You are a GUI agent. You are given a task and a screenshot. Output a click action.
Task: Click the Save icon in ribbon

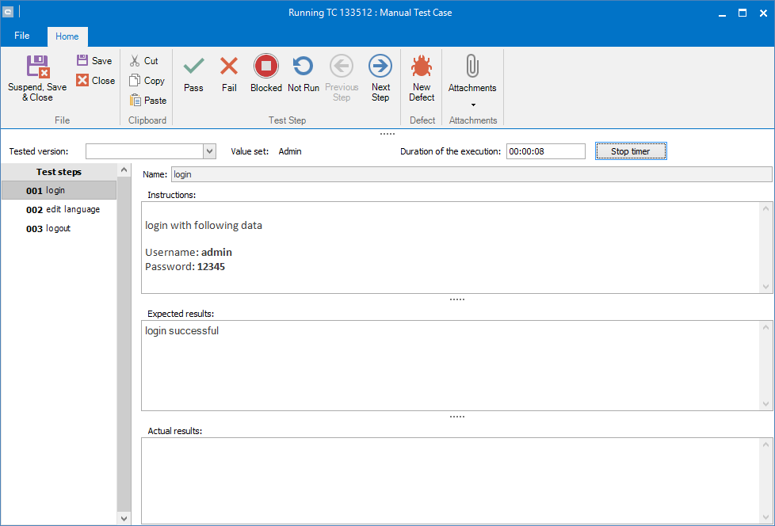click(83, 60)
